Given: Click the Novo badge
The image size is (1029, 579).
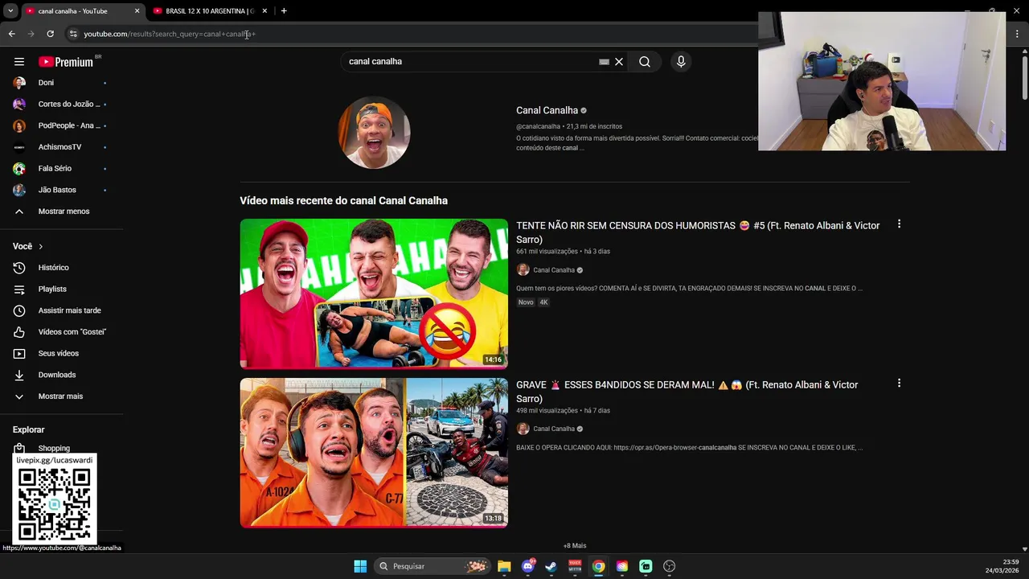Looking at the screenshot, I should (526, 302).
